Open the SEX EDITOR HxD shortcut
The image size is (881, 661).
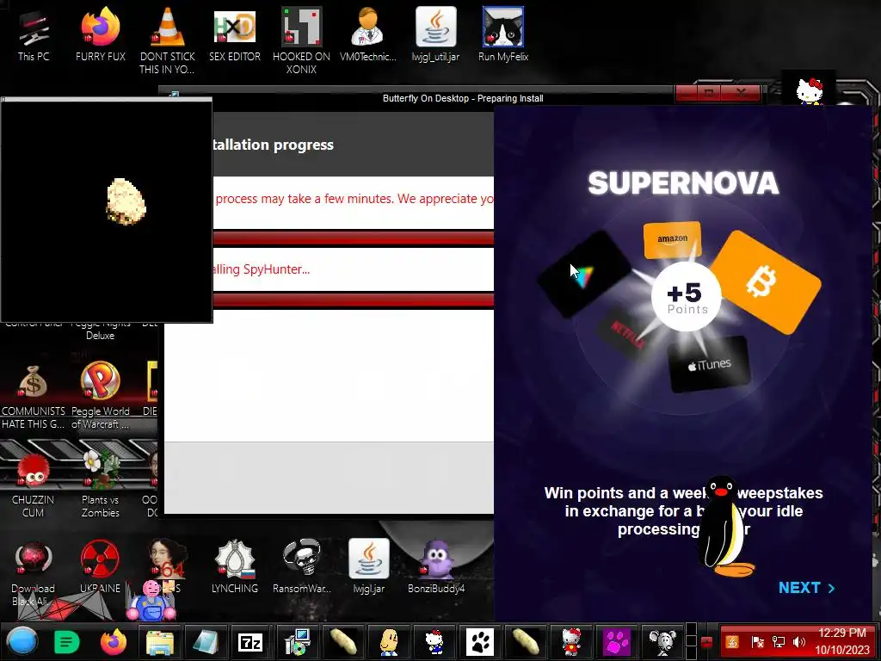click(x=234, y=34)
